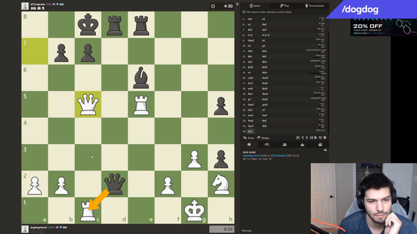The image size is (417, 234).
Task: Jump to the last move
Action: pos(311,137)
